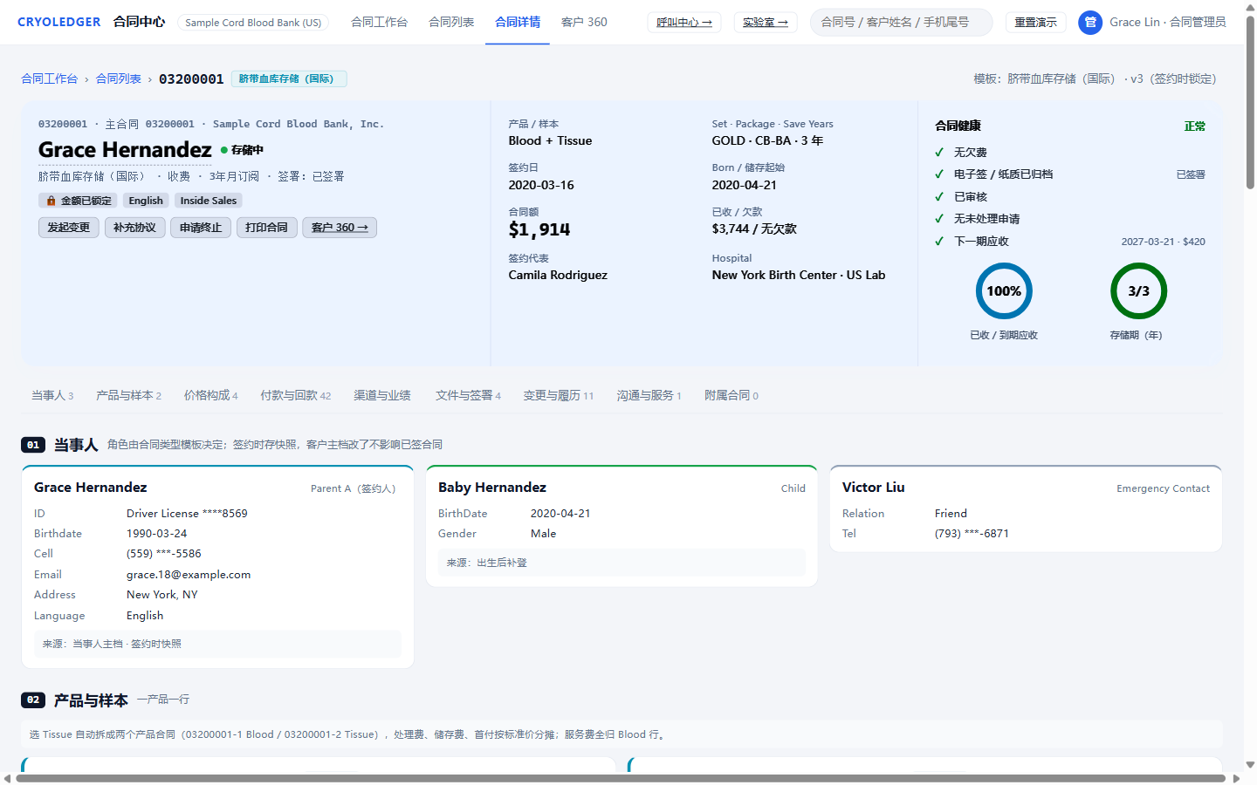The height and width of the screenshot is (785, 1257).
Task: Click the Inside Sales tag
Action: pyautogui.click(x=209, y=201)
